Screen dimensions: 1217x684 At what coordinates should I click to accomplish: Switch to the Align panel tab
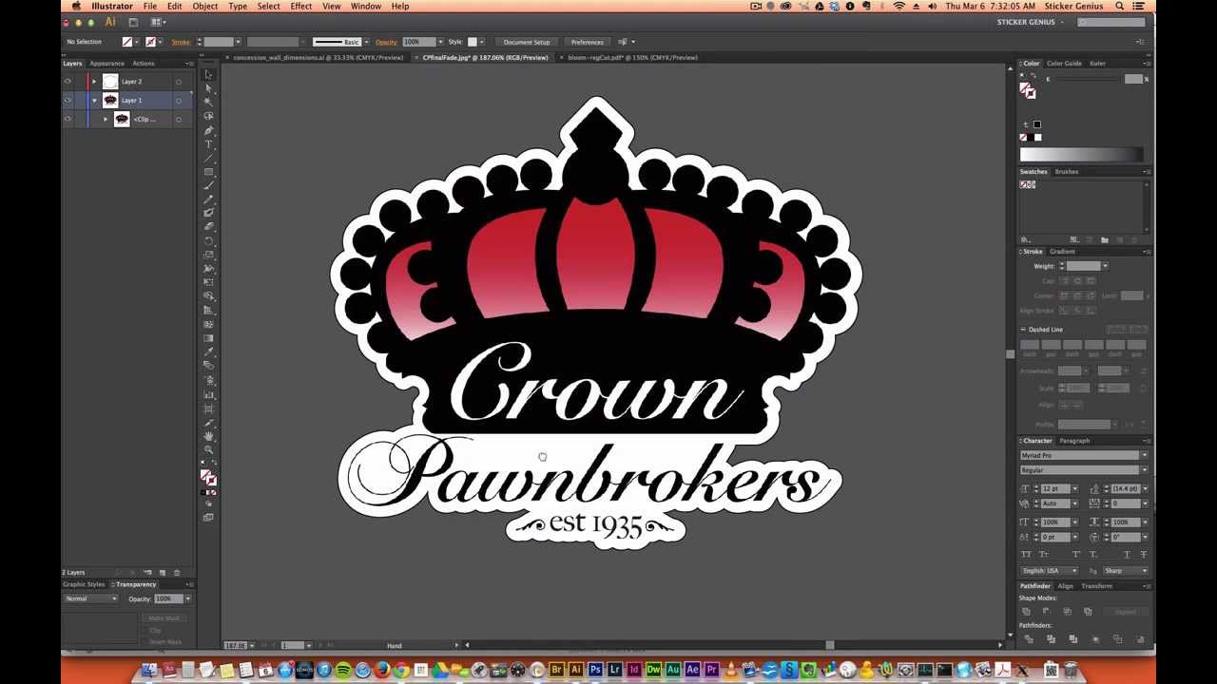click(1066, 586)
